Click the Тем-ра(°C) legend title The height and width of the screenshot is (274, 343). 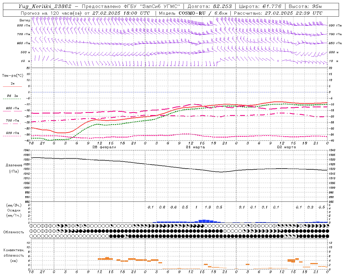coord(13,76)
